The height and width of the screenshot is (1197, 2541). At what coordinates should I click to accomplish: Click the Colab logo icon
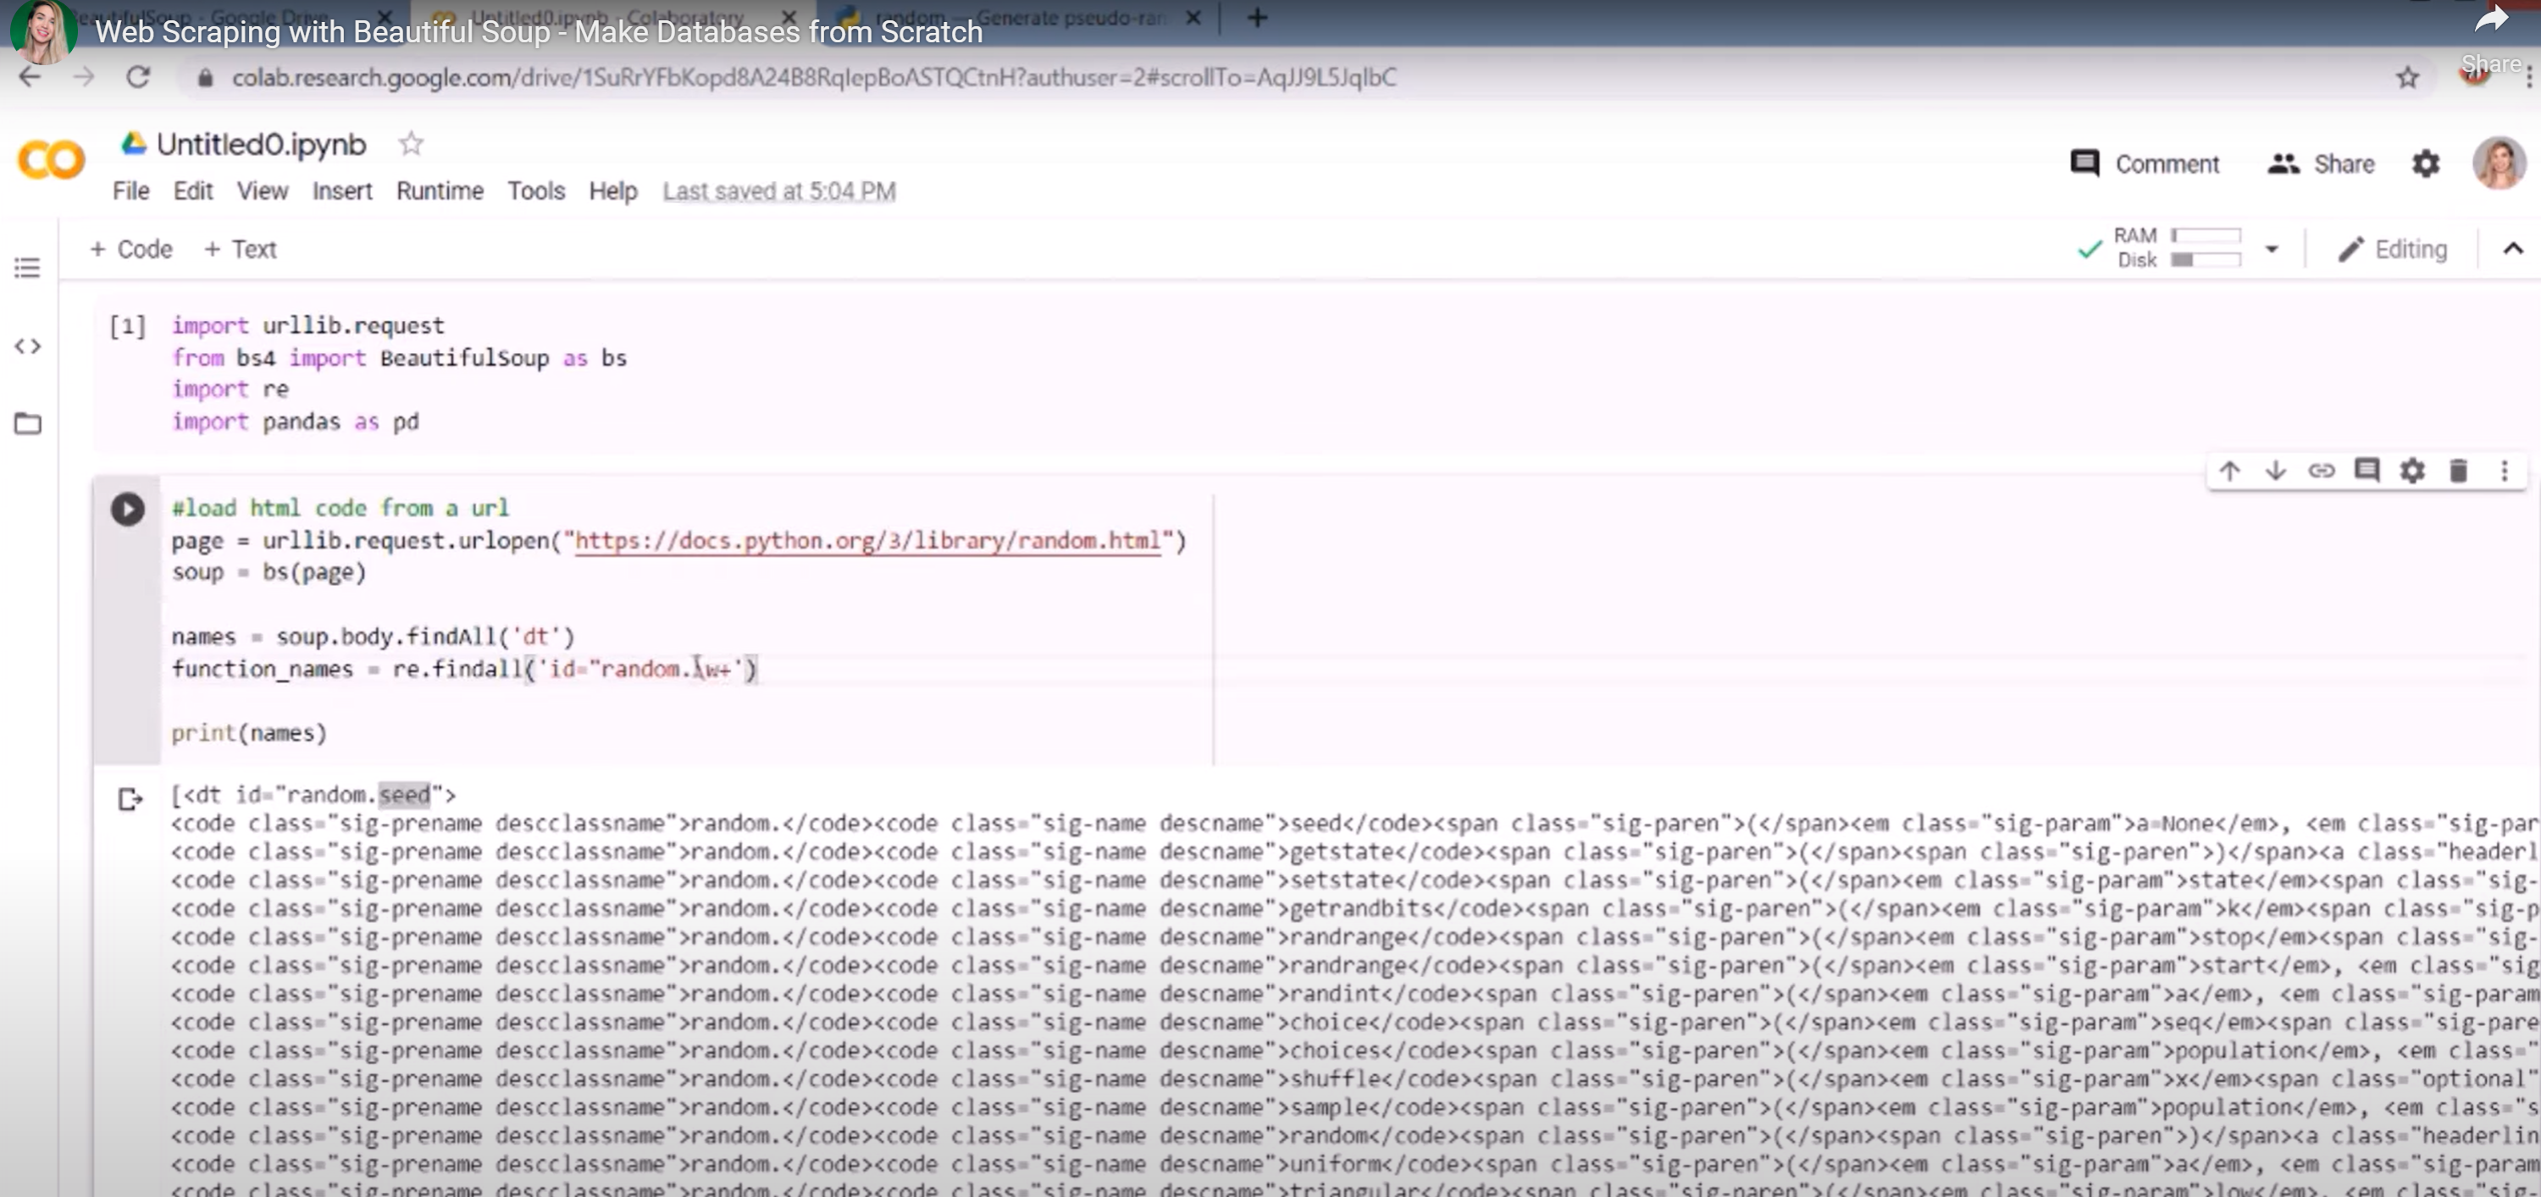click(x=52, y=160)
